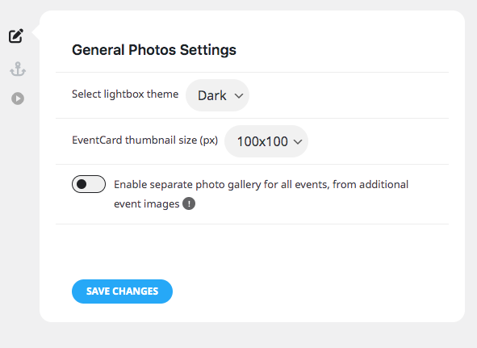Click the chevron beside 100x100
This screenshot has height=348, width=477.
[x=298, y=142]
